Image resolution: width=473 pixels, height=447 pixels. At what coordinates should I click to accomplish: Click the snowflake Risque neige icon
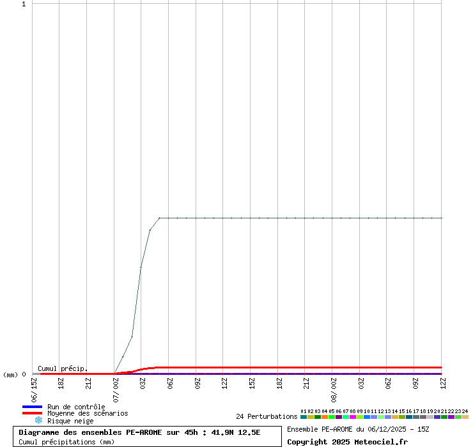click(x=38, y=420)
